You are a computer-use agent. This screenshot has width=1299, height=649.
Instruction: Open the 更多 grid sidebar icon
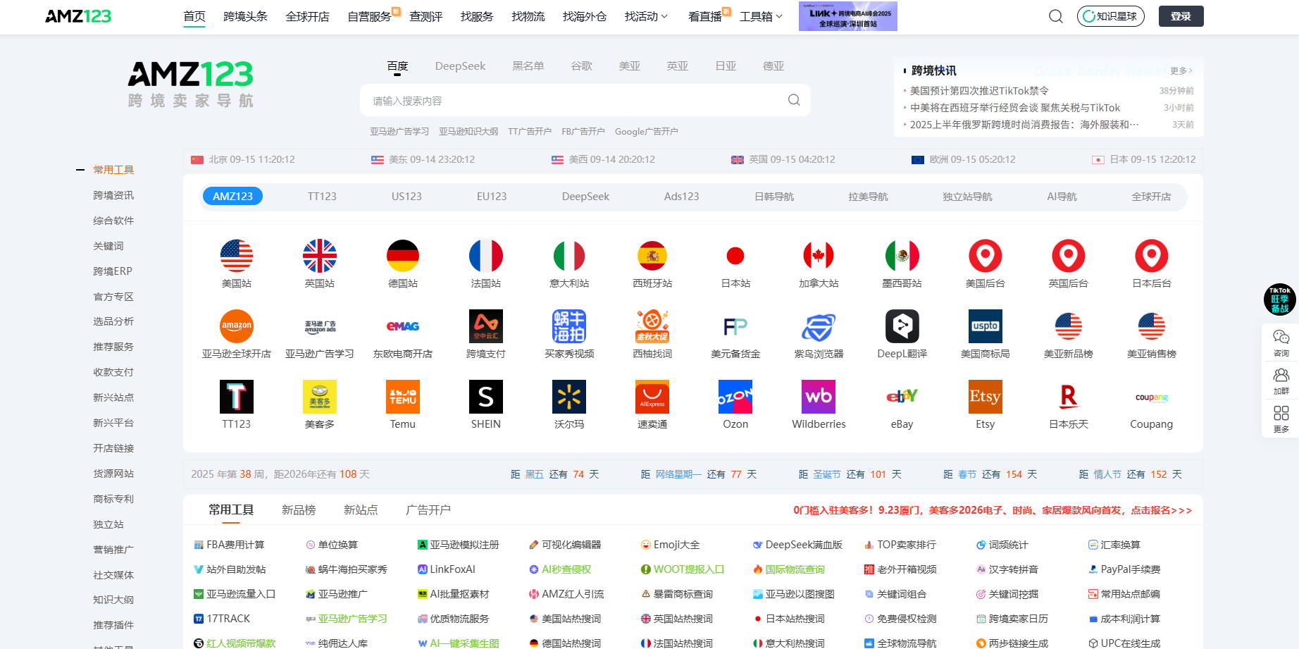[x=1281, y=413]
